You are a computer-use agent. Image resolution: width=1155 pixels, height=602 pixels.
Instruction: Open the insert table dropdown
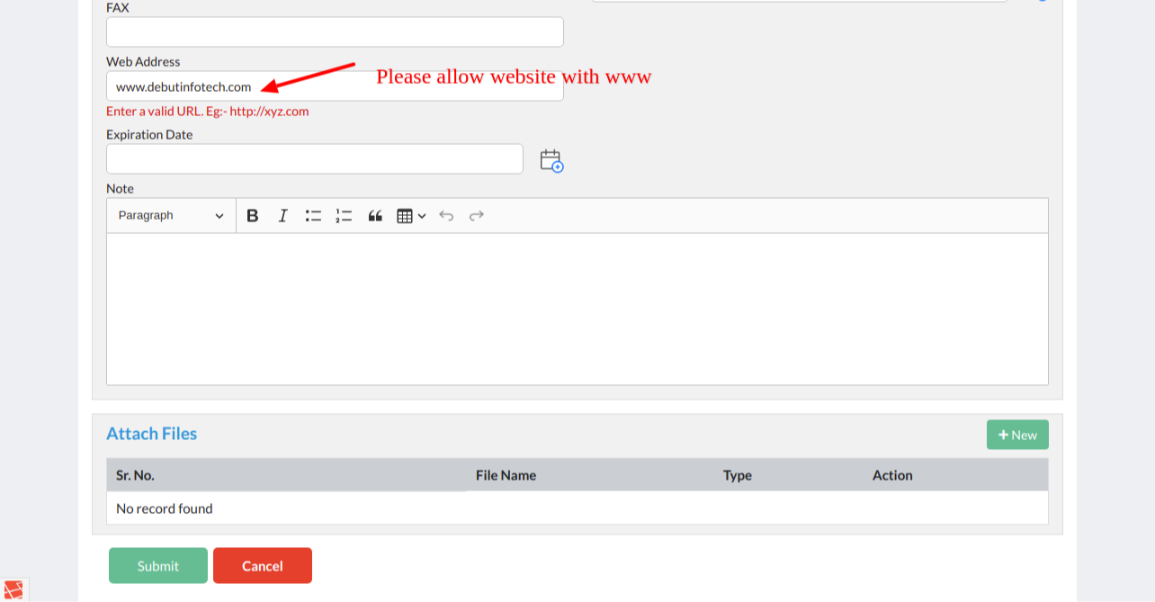(x=411, y=216)
